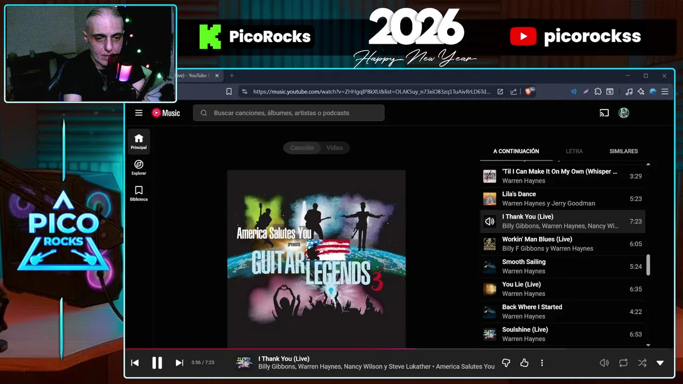
Task: Click the player bar album thumbnail
Action: [x=244, y=363]
